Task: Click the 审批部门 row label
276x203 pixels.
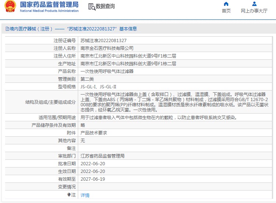Action: point(67,156)
